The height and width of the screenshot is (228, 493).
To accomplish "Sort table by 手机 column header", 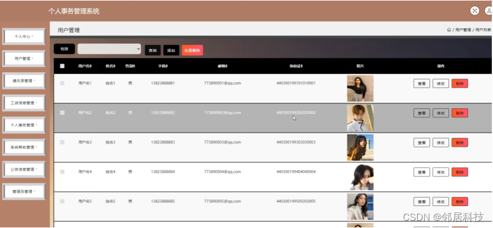I will [163, 66].
